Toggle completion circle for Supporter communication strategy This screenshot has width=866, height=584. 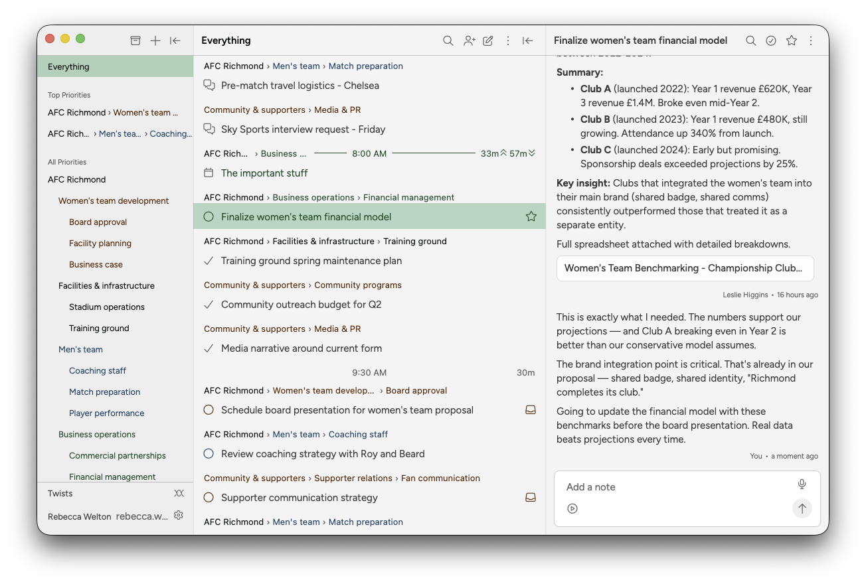coord(209,498)
